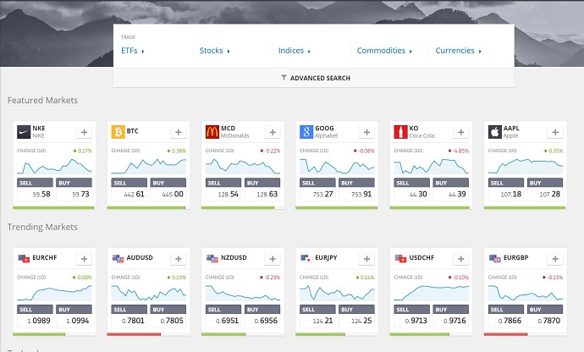Open the Commodities trade category
The height and width of the screenshot is (352, 584).
click(x=384, y=51)
